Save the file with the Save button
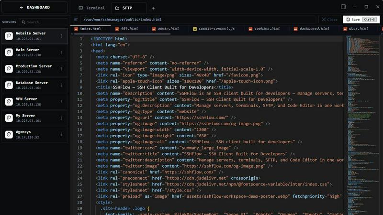Screen dimensions: 383x215 pos(361,20)
